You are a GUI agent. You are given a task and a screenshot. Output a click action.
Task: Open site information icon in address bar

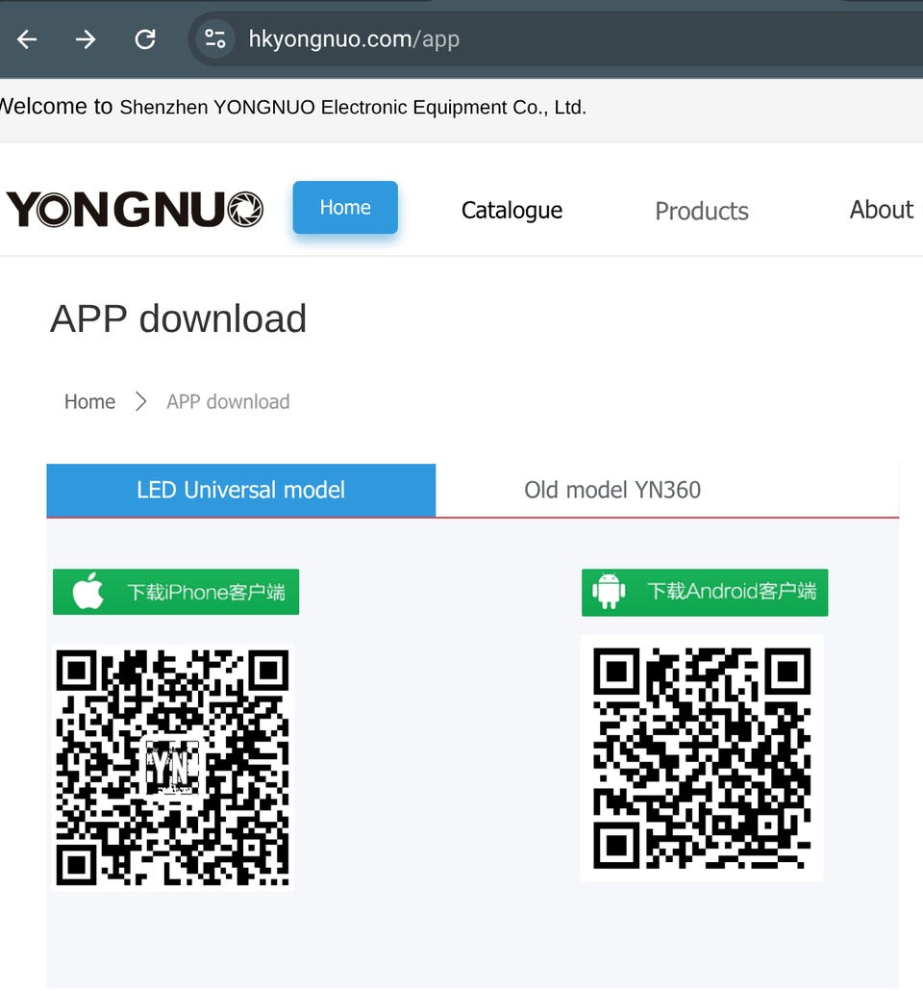click(x=215, y=39)
